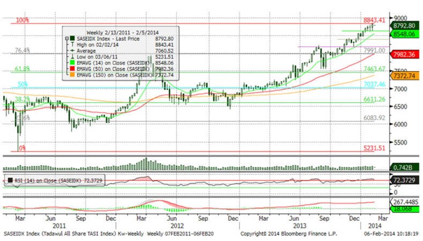
Task: Click the High marker icon in legend
Action: (x=73, y=45)
